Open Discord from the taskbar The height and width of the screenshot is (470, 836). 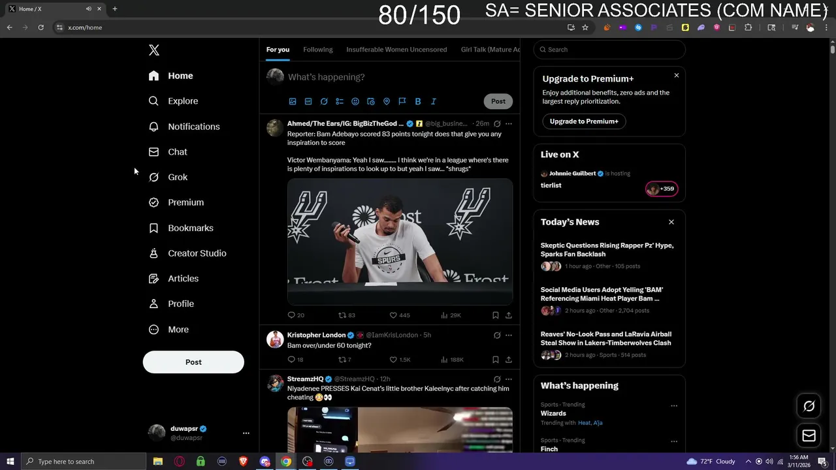tap(265, 462)
